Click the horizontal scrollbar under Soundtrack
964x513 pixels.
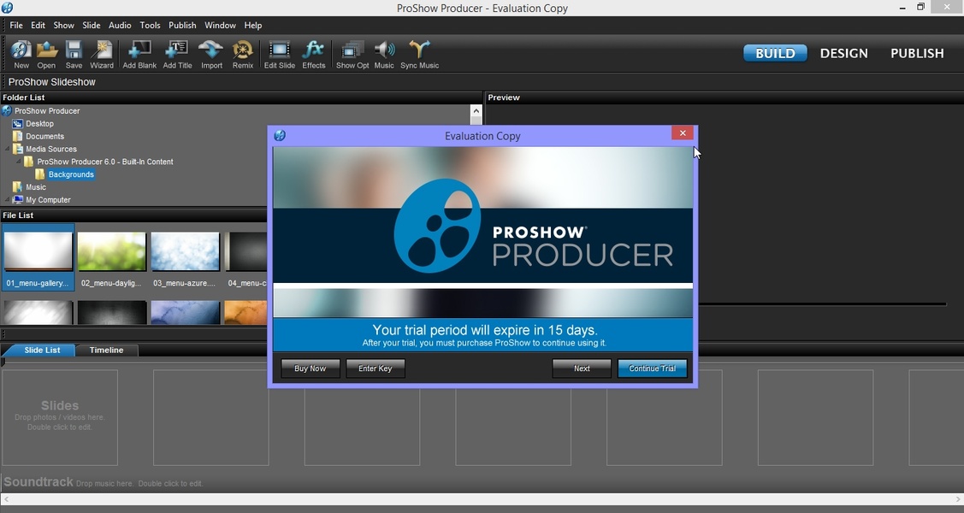482,499
